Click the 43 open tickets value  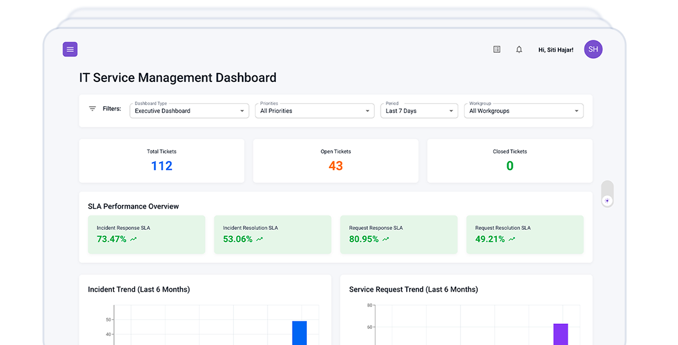(x=335, y=166)
